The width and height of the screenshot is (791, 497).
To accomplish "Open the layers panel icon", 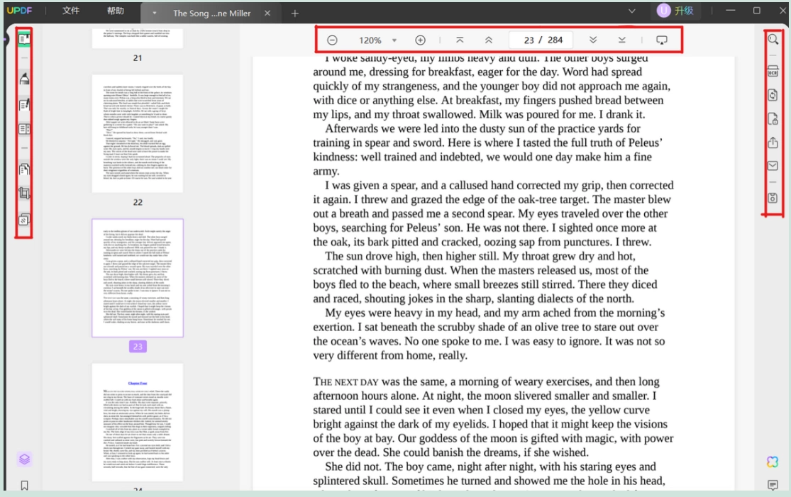I will click(x=24, y=459).
